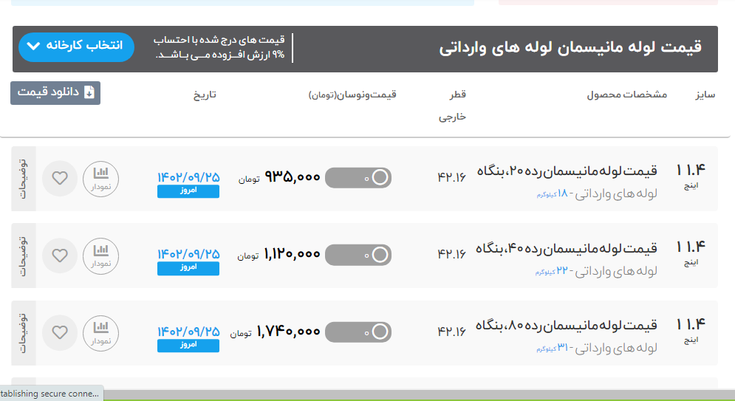Click date 1402/09/25 in رده ۴۰ row
This screenshot has width=735, height=401.
188,253
